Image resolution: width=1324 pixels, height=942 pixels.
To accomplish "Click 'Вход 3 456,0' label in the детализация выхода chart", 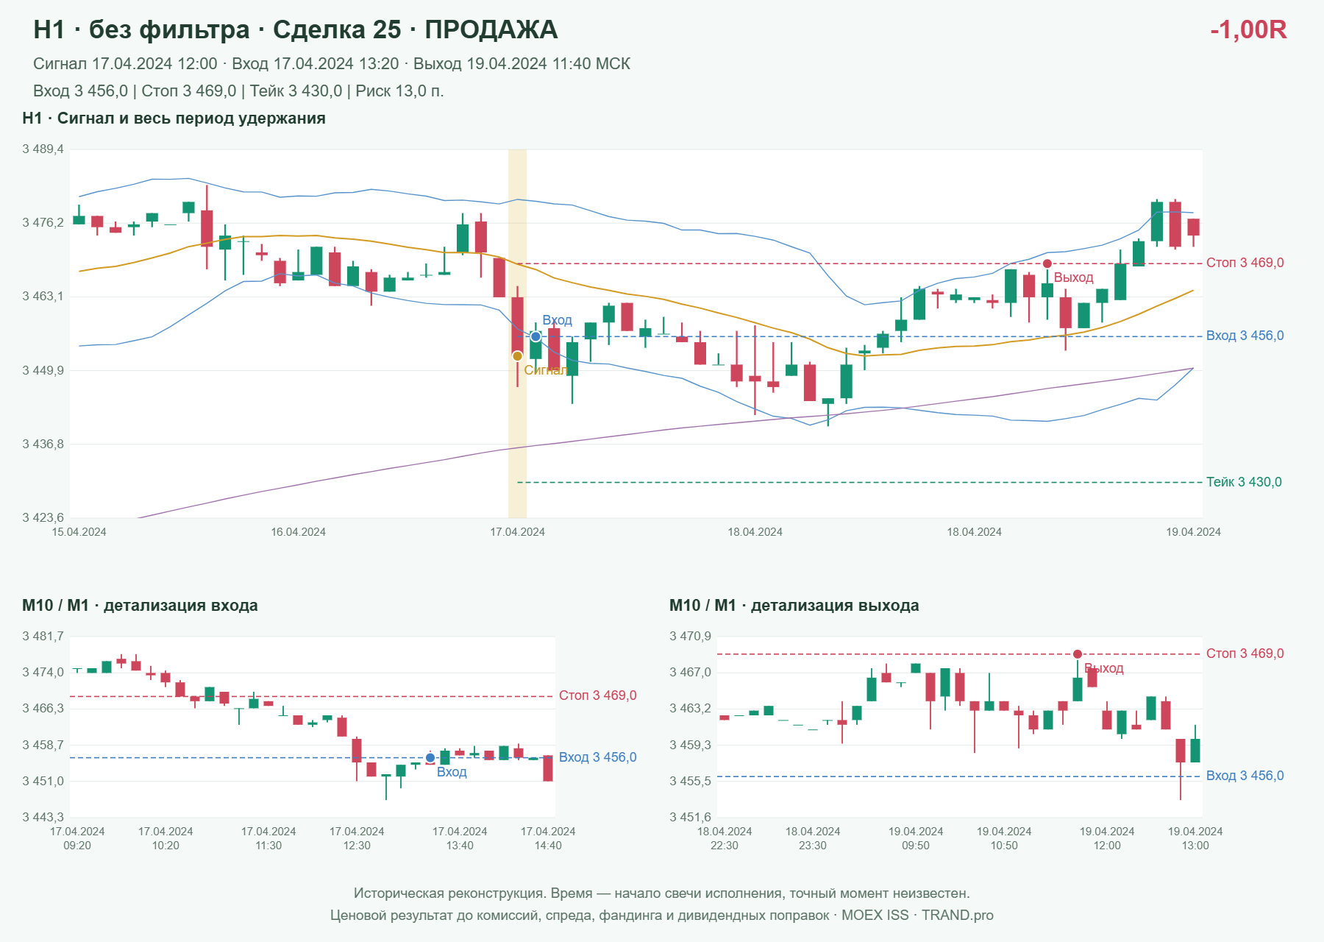I will (1245, 776).
